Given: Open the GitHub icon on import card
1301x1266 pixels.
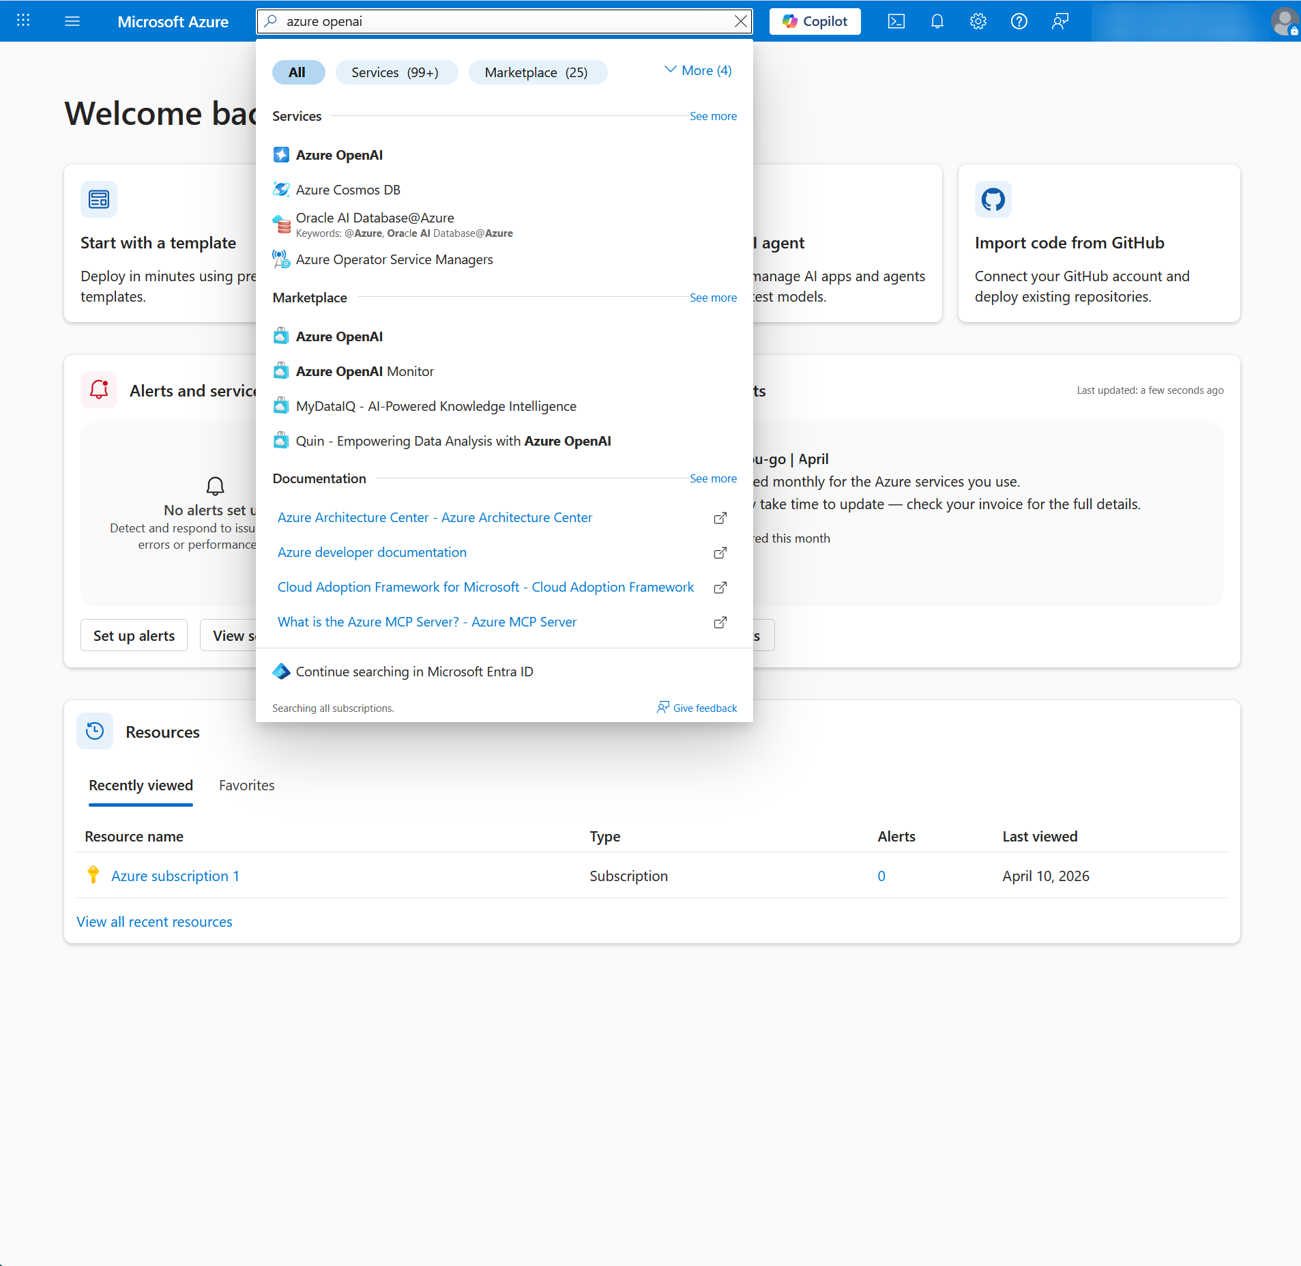Looking at the screenshot, I should (x=993, y=199).
